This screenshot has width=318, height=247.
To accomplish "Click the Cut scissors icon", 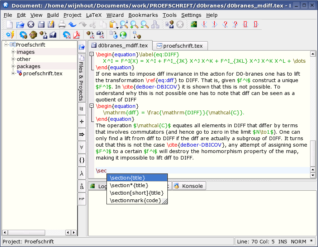I will click(x=93, y=24).
